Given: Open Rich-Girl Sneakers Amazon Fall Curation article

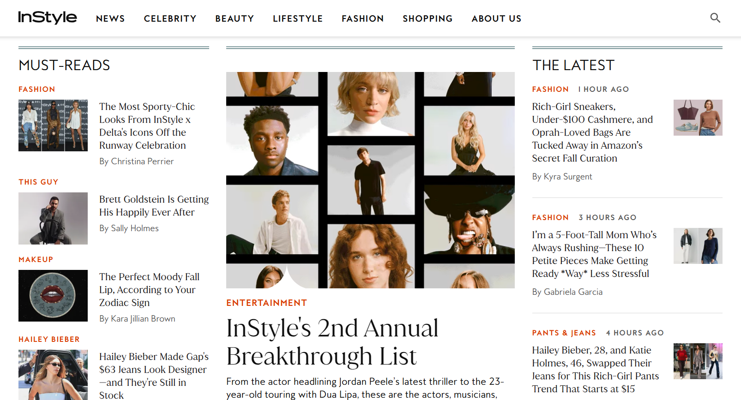Looking at the screenshot, I should [x=592, y=132].
